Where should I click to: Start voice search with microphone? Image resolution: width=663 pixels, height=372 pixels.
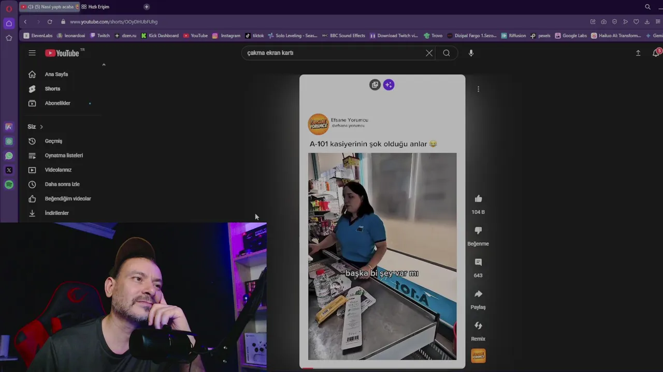click(x=471, y=53)
